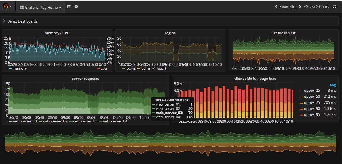Screen dimensions: 342x164
Task: Click 5.0 s label on page load axis
Action: (177, 84)
